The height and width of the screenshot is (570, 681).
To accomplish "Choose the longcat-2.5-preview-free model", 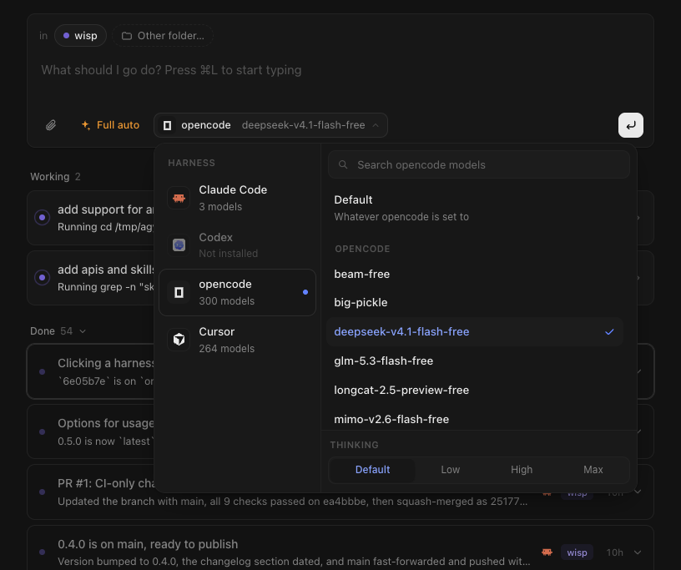I will point(475,390).
